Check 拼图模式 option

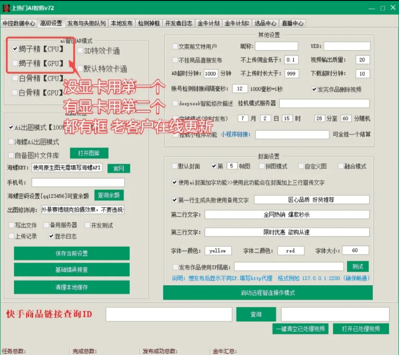[x=261, y=166]
